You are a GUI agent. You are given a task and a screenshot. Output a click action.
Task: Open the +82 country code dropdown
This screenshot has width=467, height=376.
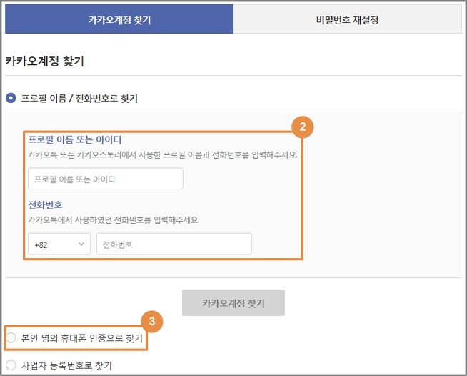click(59, 244)
